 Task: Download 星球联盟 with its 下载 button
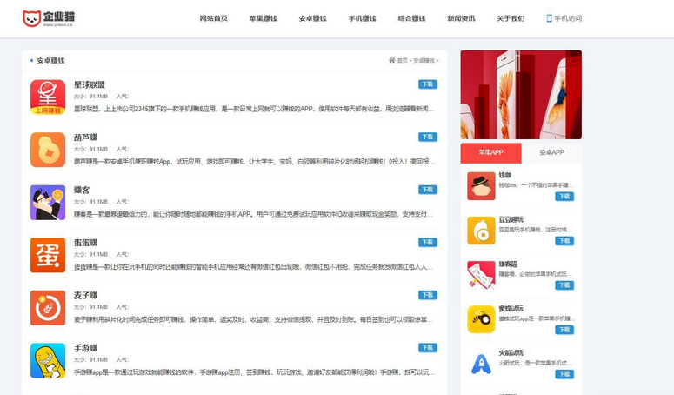tap(428, 84)
